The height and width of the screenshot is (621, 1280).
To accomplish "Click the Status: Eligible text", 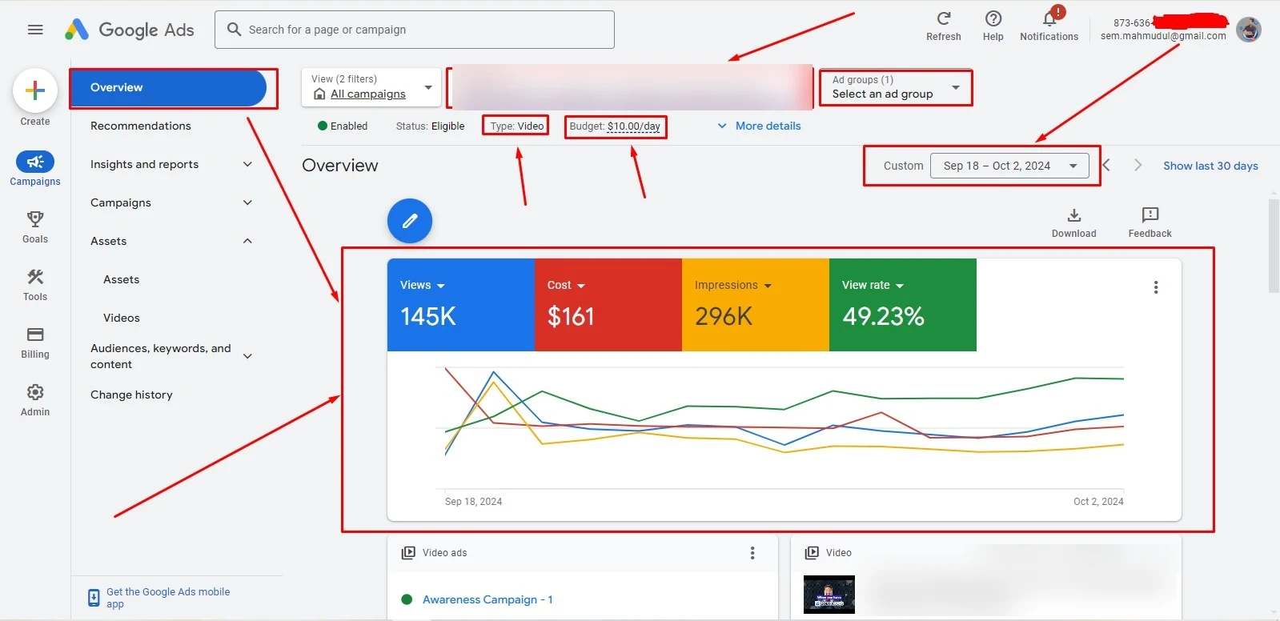I will click(430, 126).
